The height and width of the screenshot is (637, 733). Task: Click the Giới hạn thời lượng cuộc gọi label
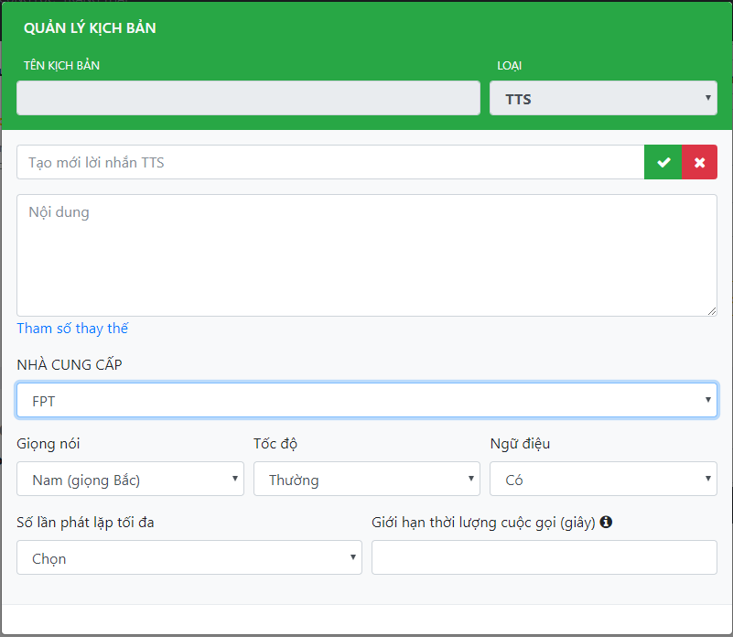pos(483,523)
